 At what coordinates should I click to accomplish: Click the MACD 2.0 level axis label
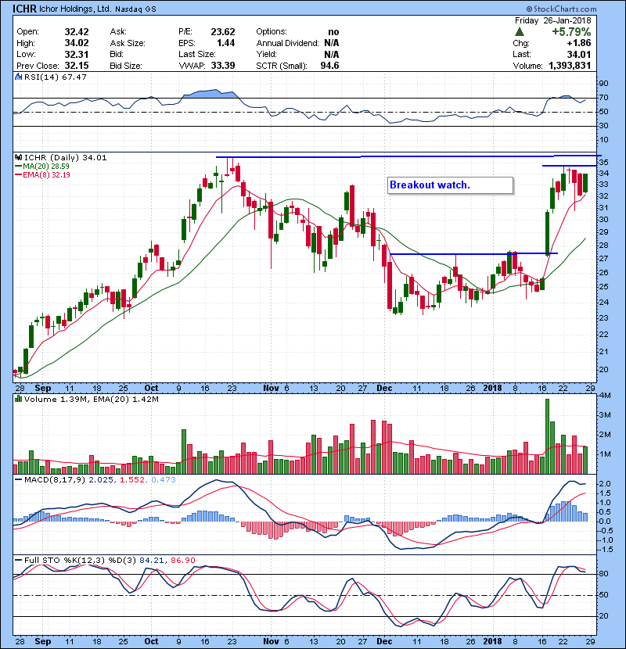pos(605,484)
